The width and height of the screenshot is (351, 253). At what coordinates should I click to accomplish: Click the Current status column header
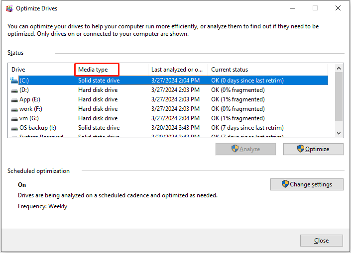268,70
